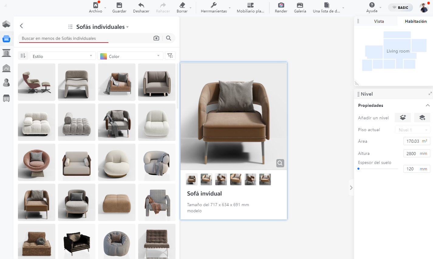
Task: Adjust the Espesor del suelo slider
Action: click(x=359, y=169)
